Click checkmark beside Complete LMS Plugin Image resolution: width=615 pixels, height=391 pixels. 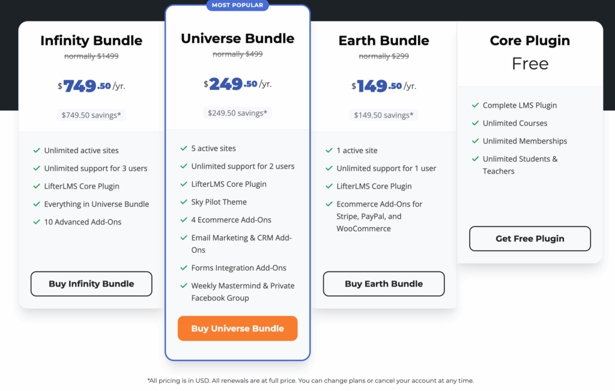(475, 106)
